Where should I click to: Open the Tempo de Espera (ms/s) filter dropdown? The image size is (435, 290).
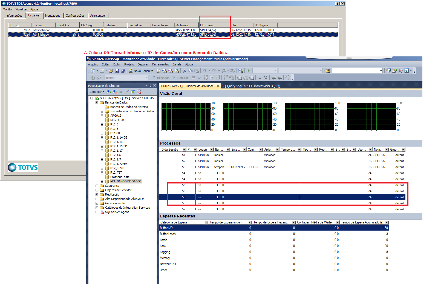[x=250, y=222]
